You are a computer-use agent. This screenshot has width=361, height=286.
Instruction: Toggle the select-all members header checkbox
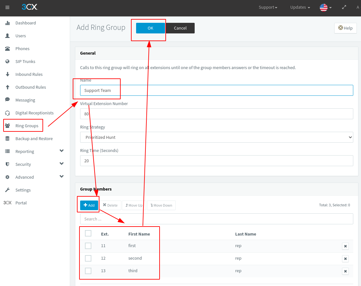coord(88,234)
